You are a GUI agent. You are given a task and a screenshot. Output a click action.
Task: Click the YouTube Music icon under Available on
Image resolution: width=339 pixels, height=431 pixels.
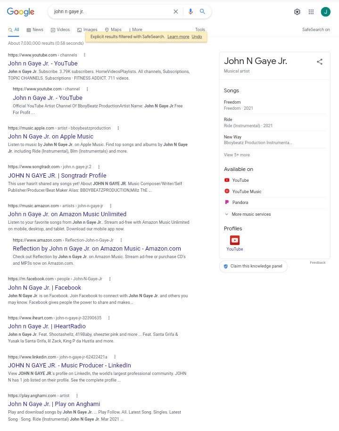pyautogui.click(x=227, y=191)
